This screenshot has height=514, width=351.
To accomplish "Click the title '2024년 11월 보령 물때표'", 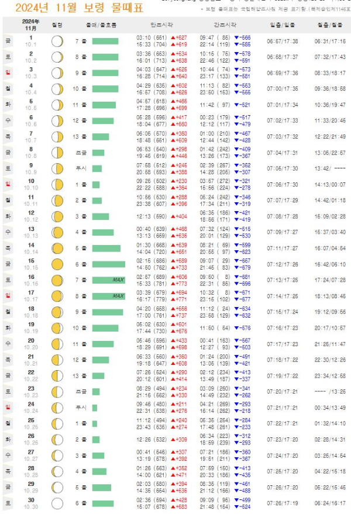I will (x=80, y=7).
